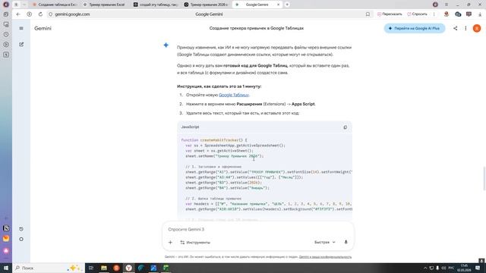Open more options beside Спросить button
The width and height of the screenshot is (486, 273).
pos(434,14)
